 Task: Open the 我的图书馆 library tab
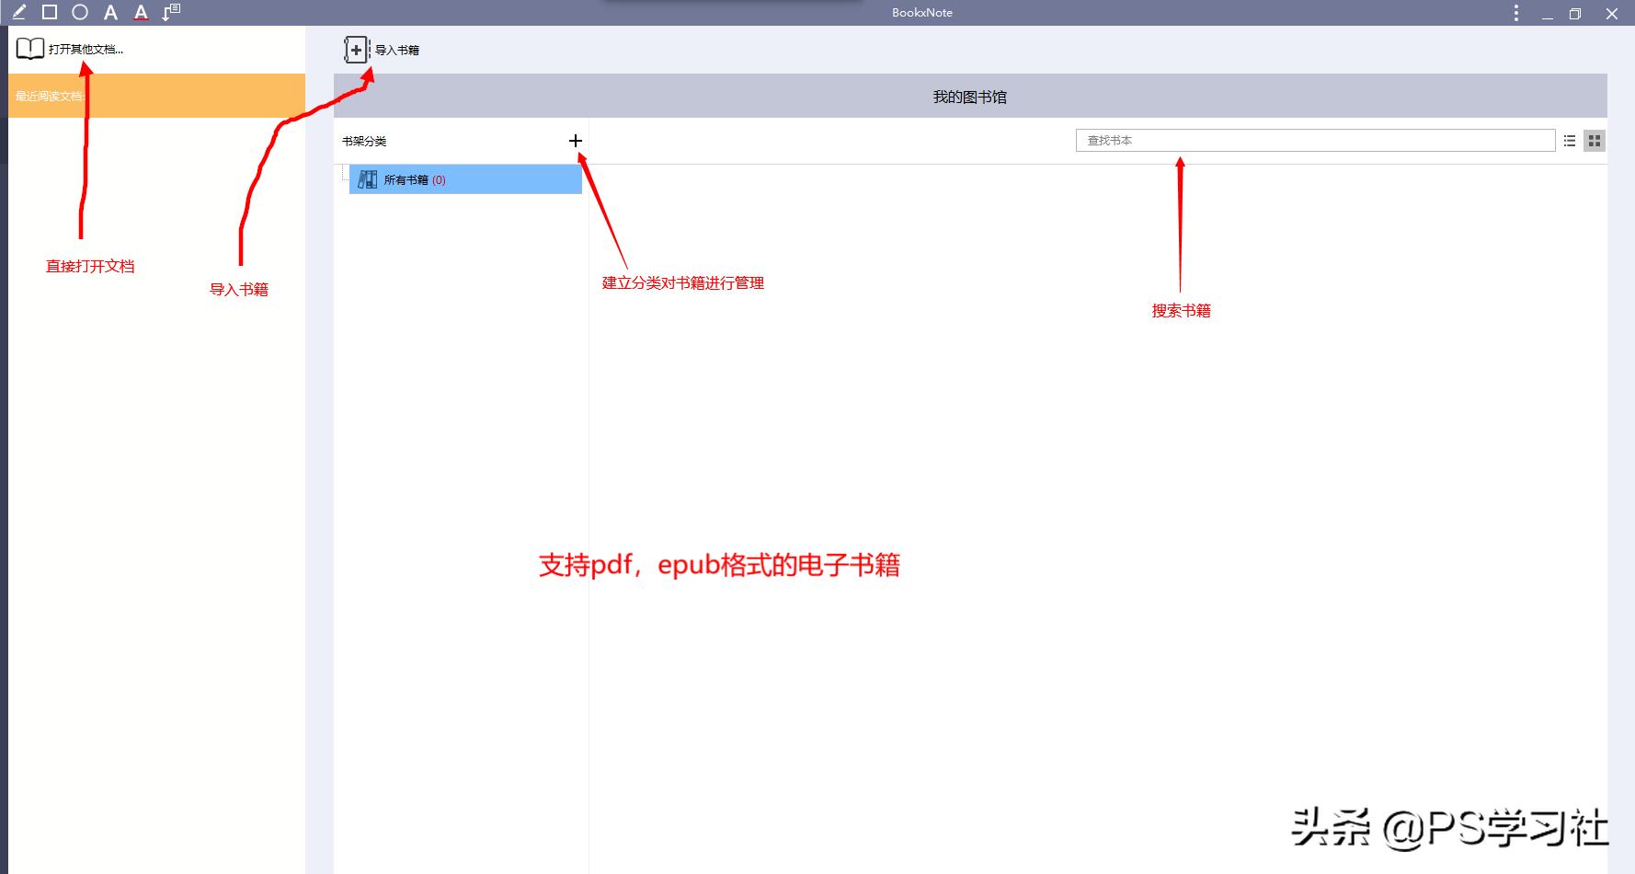[x=968, y=96]
